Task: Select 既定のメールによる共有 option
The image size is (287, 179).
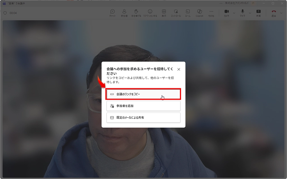Action: coord(143,118)
